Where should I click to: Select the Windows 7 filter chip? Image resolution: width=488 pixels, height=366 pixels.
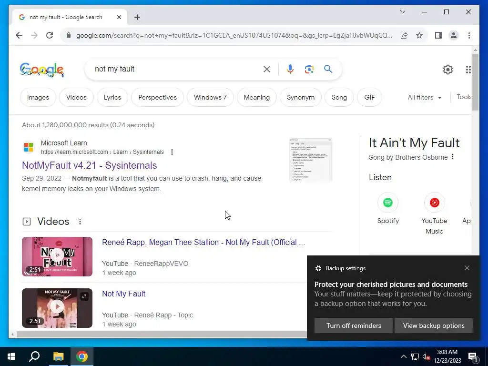point(210,97)
